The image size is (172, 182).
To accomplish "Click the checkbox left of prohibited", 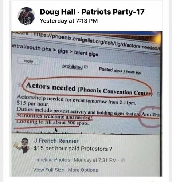I will tap(57, 66).
